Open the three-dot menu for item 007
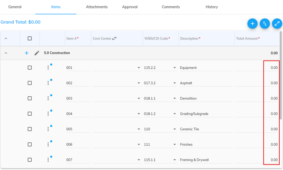Screen dimensions: 283x170 click(x=48, y=160)
